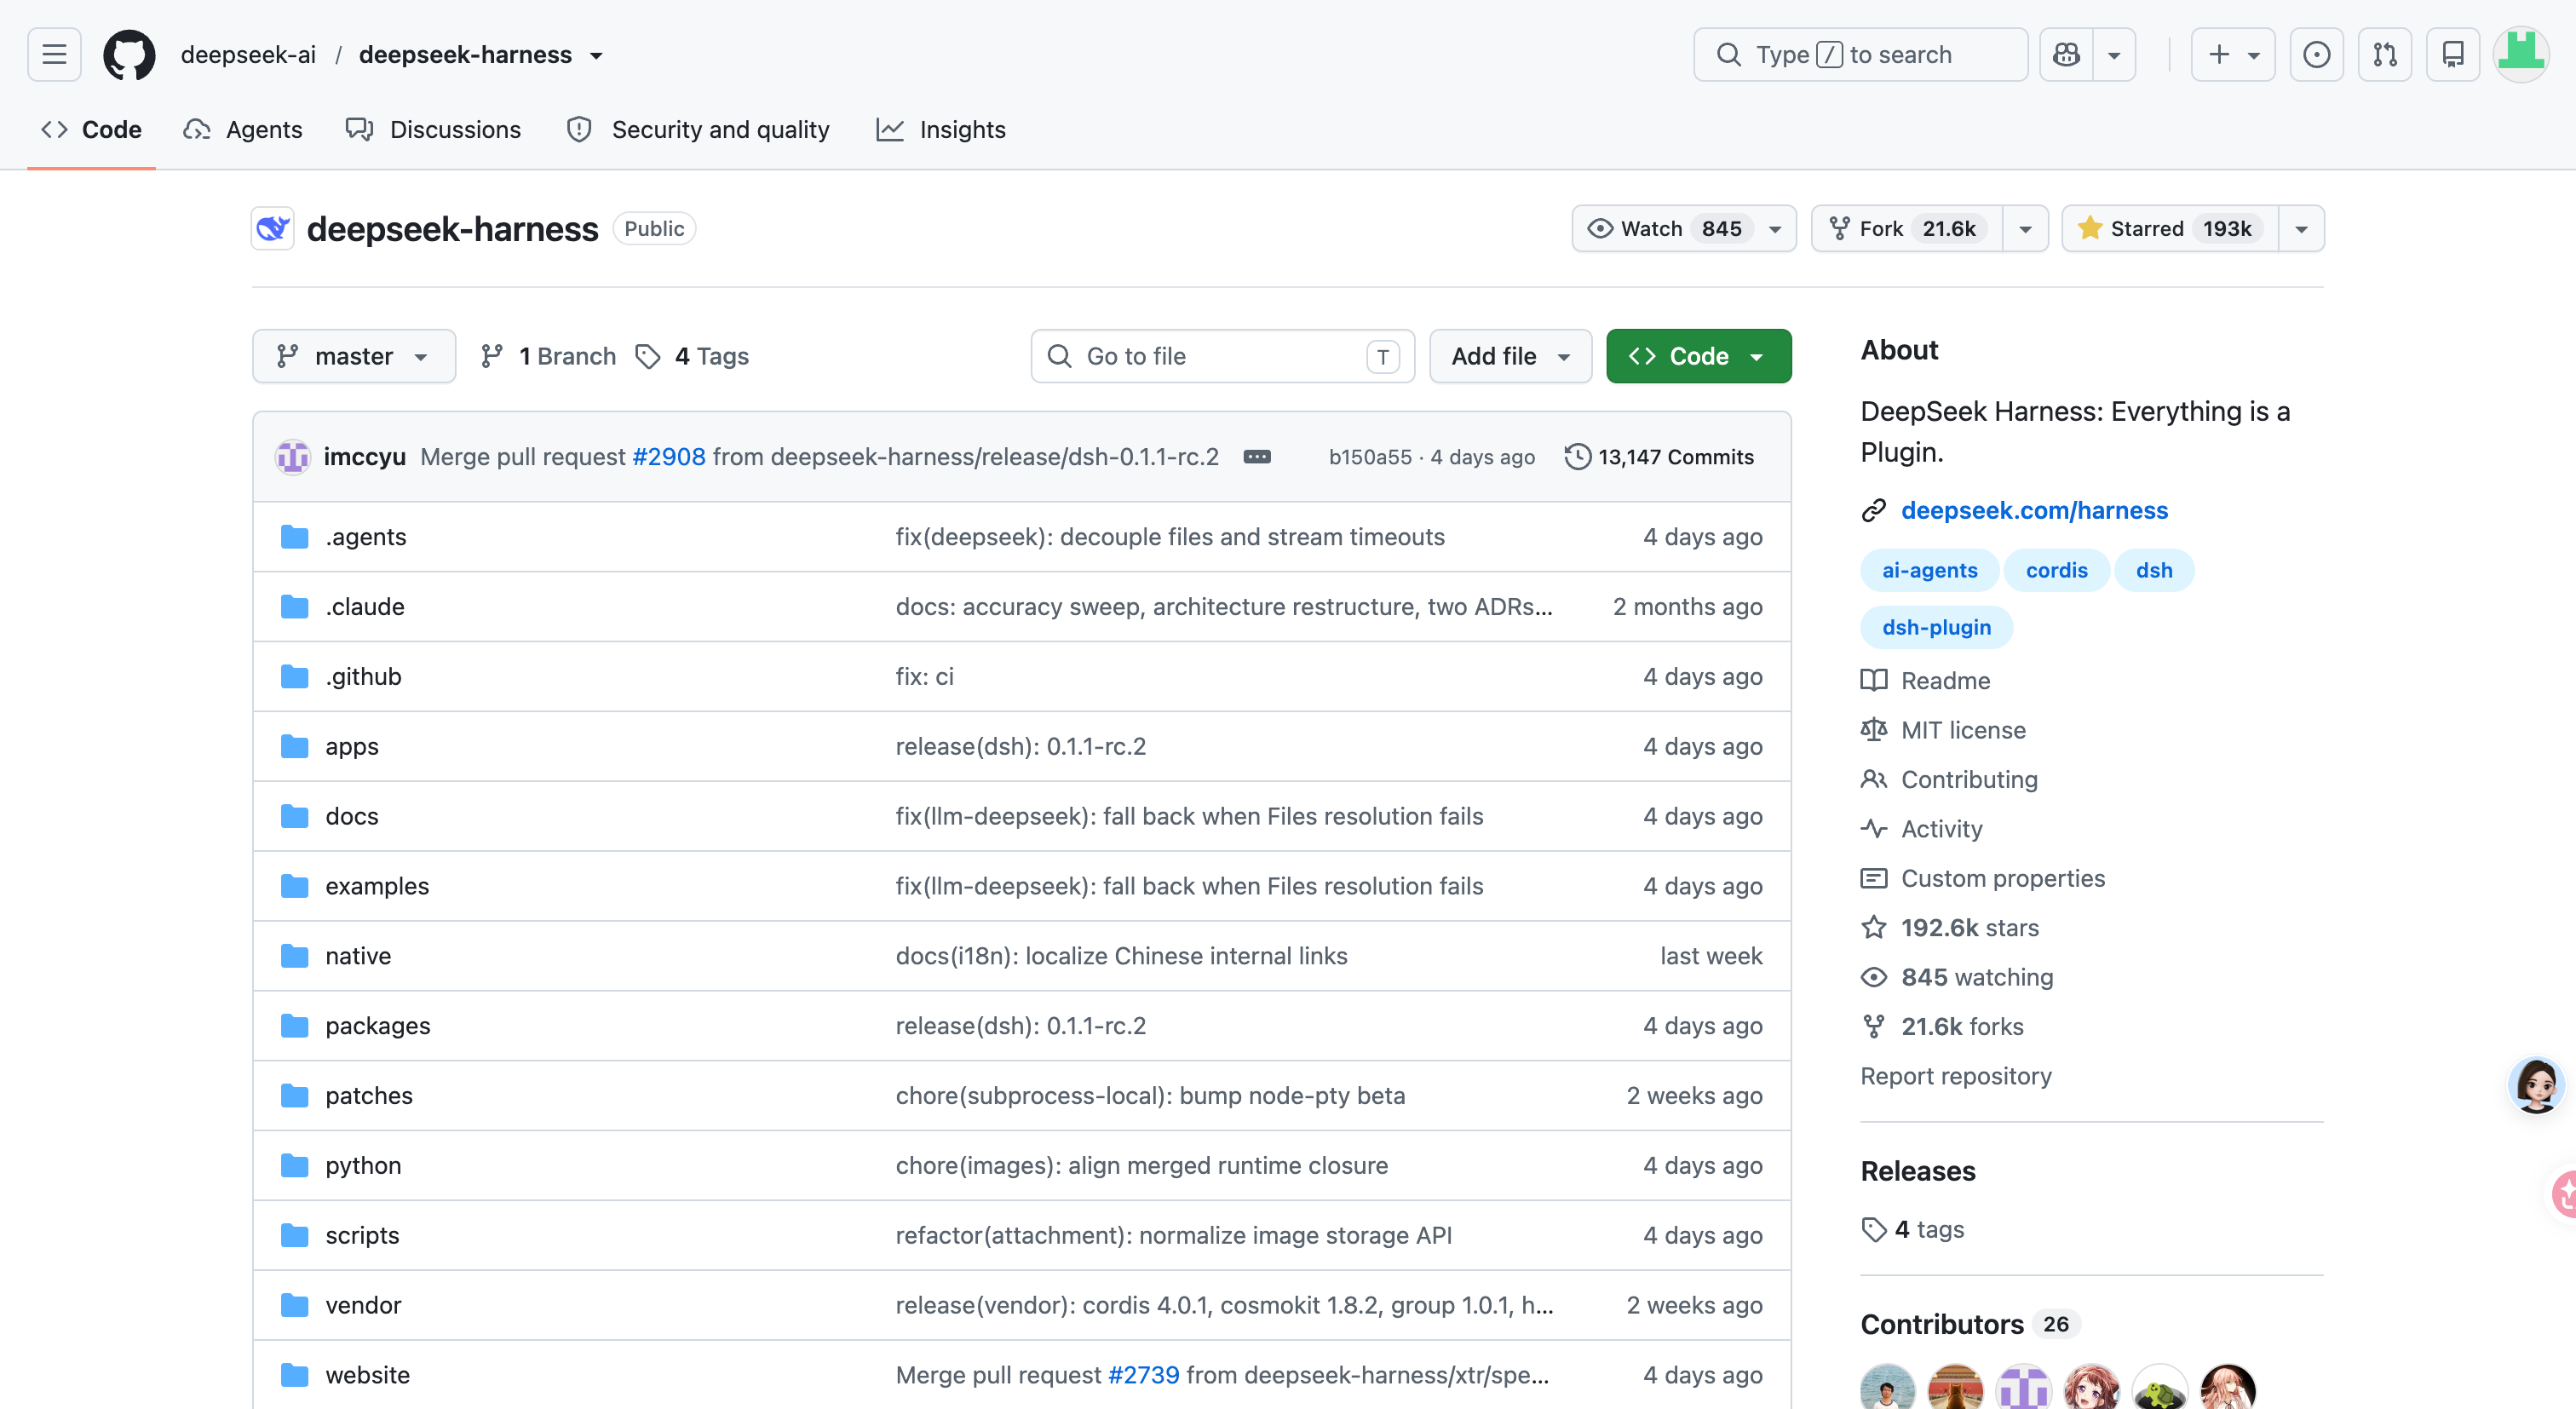Open the .claude folder
This screenshot has height=1409, width=2576.
point(364,606)
